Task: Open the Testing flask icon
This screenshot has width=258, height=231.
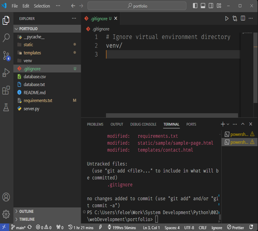Action: point(6,107)
